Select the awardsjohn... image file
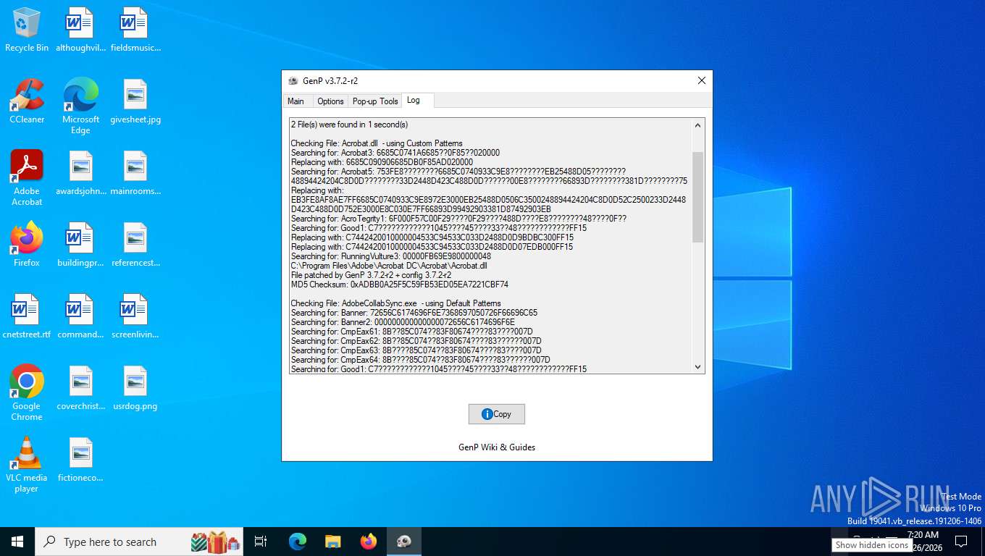Viewport: 985px width, 556px height. coord(80,173)
